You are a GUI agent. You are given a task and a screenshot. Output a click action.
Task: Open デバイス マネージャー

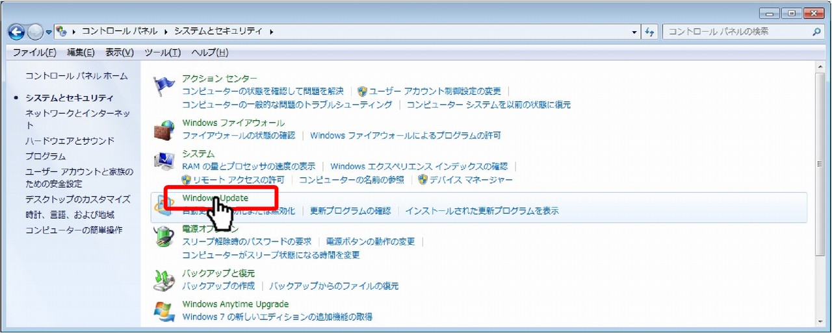coord(471,180)
